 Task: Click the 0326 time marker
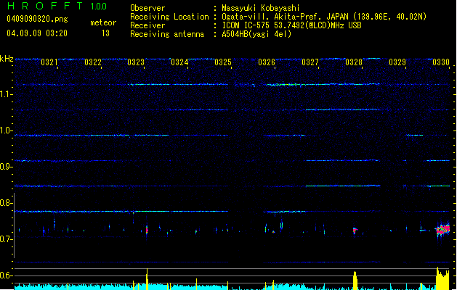[267, 62]
